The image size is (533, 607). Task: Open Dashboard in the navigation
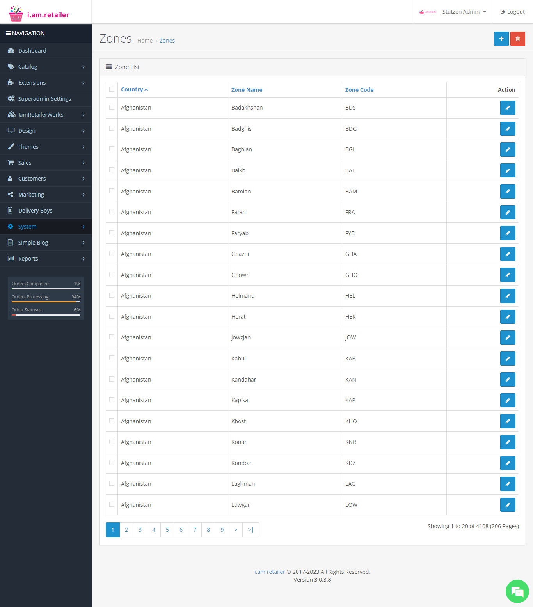click(x=46, y=51)
